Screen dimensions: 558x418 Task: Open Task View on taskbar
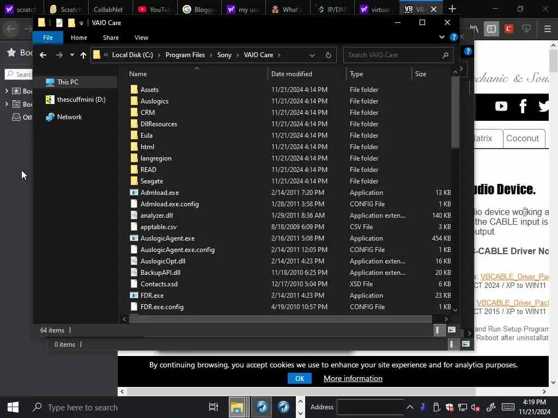click(213, 407)
